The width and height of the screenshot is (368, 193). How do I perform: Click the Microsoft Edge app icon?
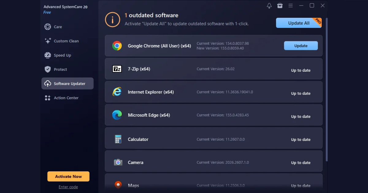117,115
